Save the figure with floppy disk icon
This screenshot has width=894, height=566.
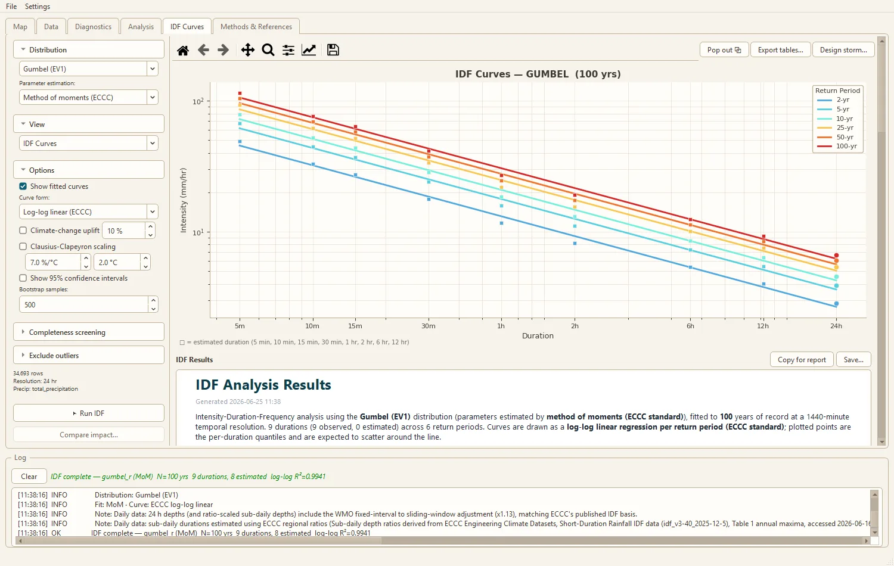click(333, 50)
